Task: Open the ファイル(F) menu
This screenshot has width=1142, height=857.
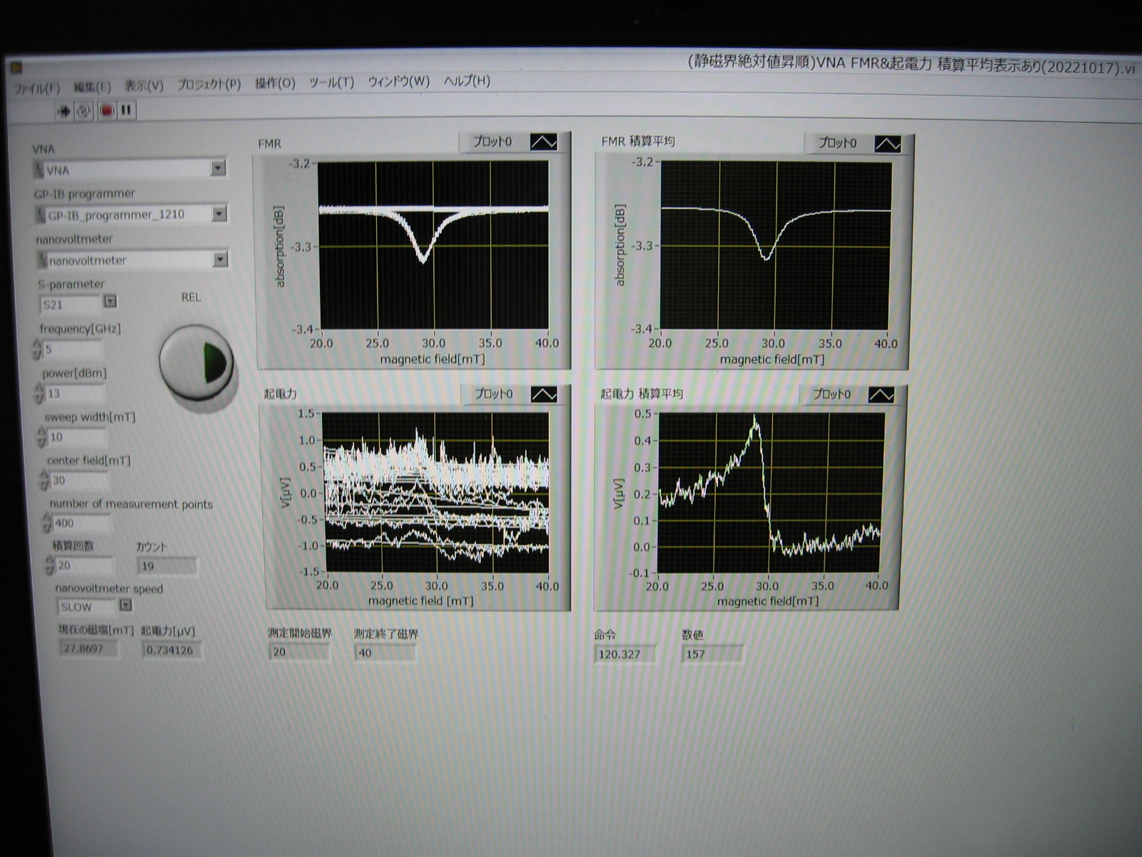Action: [x=38, y=89]
